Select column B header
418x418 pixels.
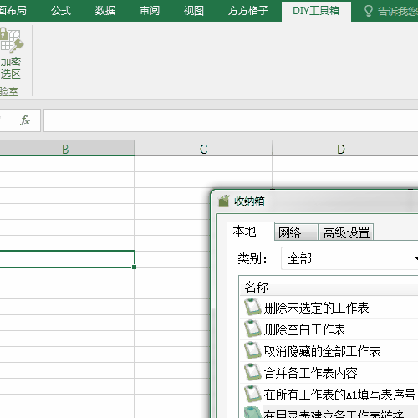coord(67,149)
